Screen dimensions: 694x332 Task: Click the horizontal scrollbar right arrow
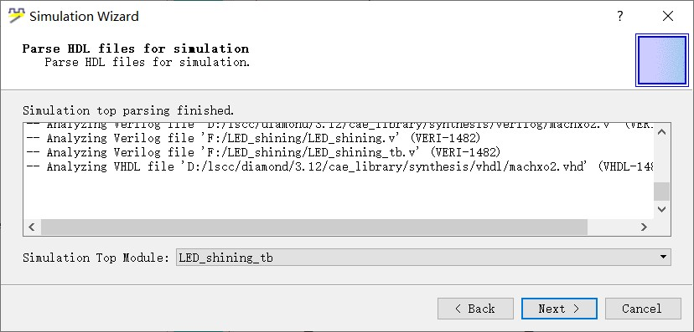click(644, 227)
